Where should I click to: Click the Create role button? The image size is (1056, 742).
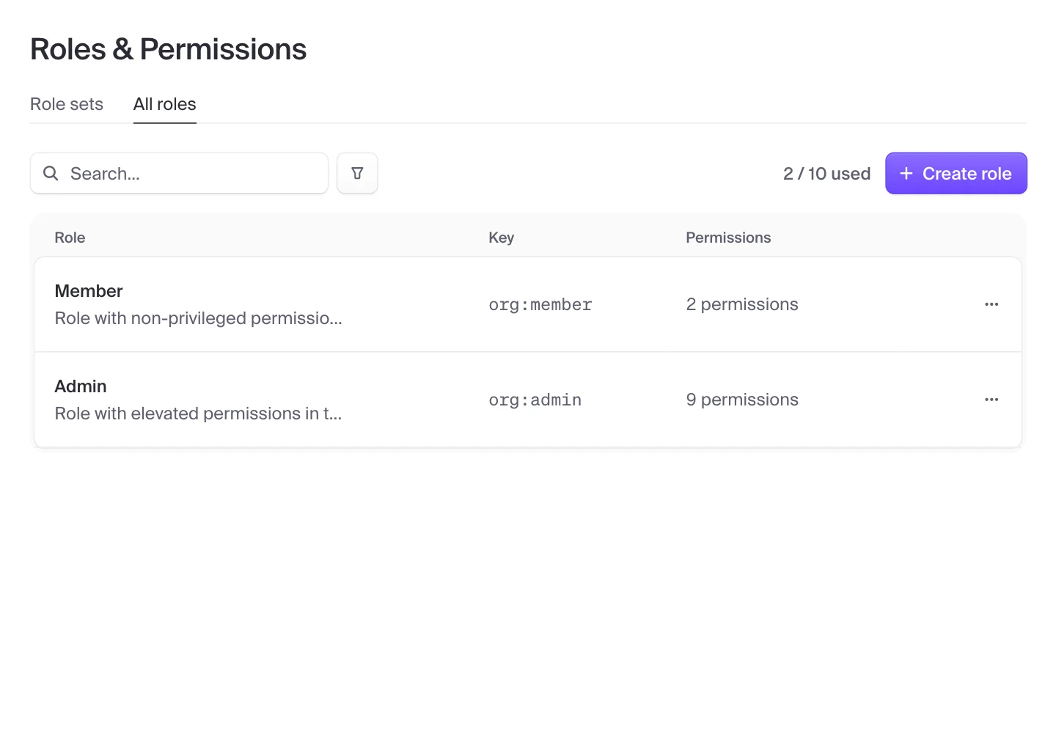point(956,173)
